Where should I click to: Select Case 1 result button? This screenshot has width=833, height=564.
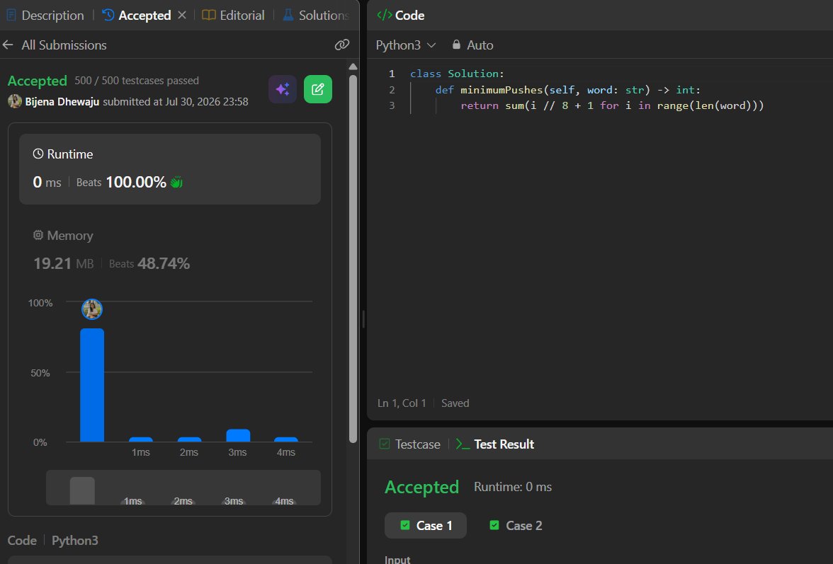click(426, 525)
